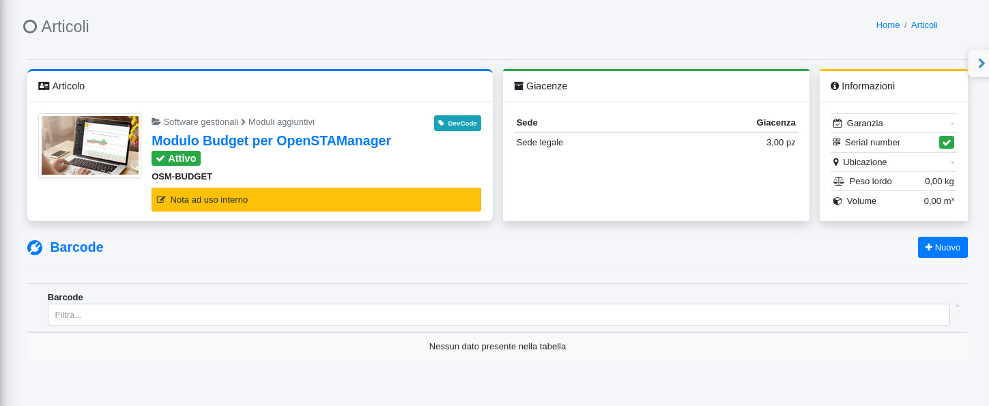Click the Ubicazione label text
The height and width of the screenshot is (406, 989).
(865, 162)
